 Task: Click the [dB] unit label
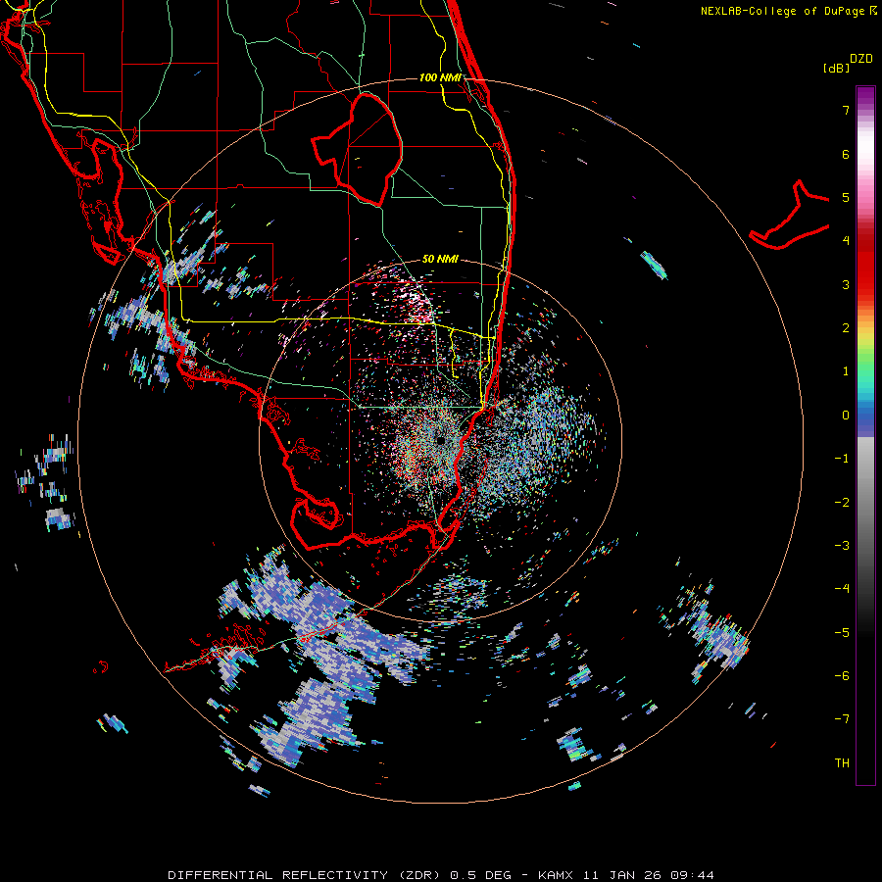point(836,68)
